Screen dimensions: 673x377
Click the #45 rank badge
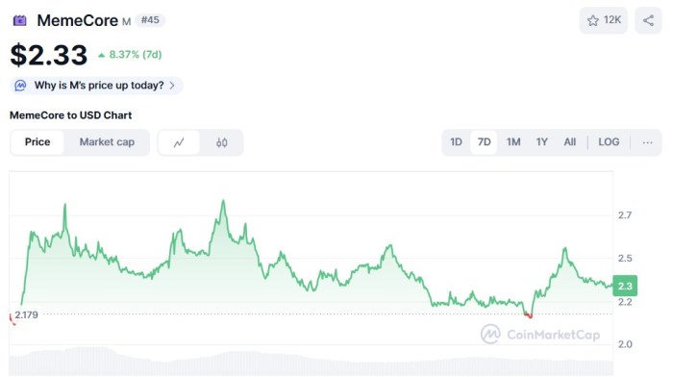(x=150, y=20)
